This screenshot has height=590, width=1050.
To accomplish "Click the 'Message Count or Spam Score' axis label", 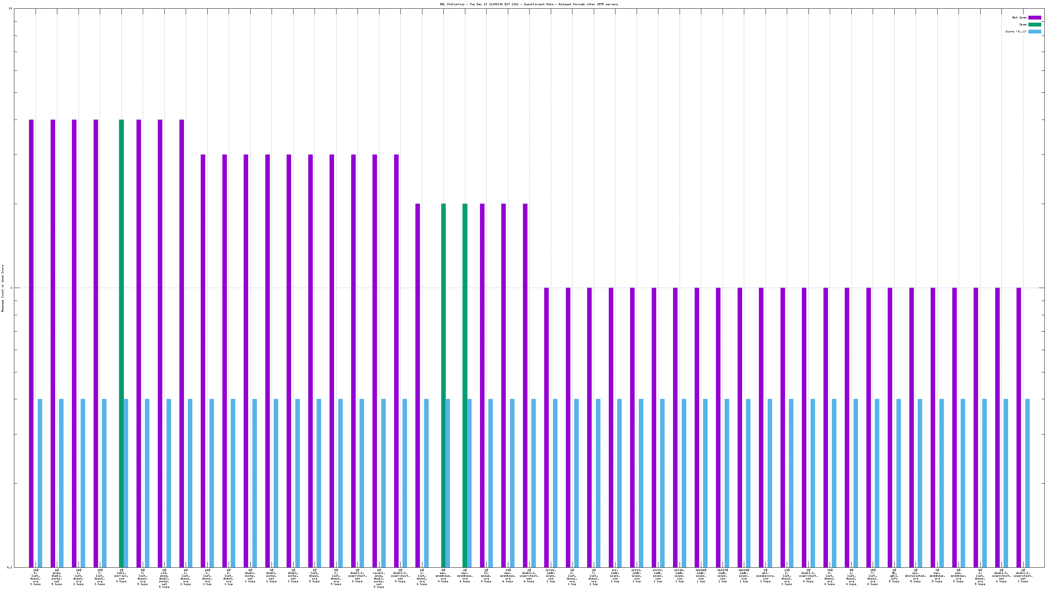I will pyautogui.click(x=2, y=288).
